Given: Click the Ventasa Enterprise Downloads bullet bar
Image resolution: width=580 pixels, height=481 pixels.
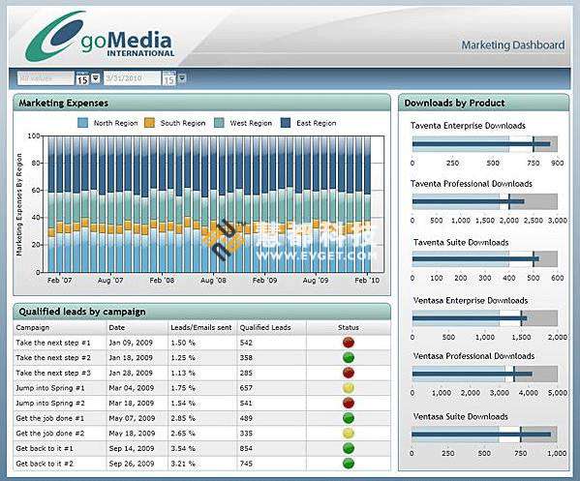Looking at the screenshot, I should (x=485, y=318).
